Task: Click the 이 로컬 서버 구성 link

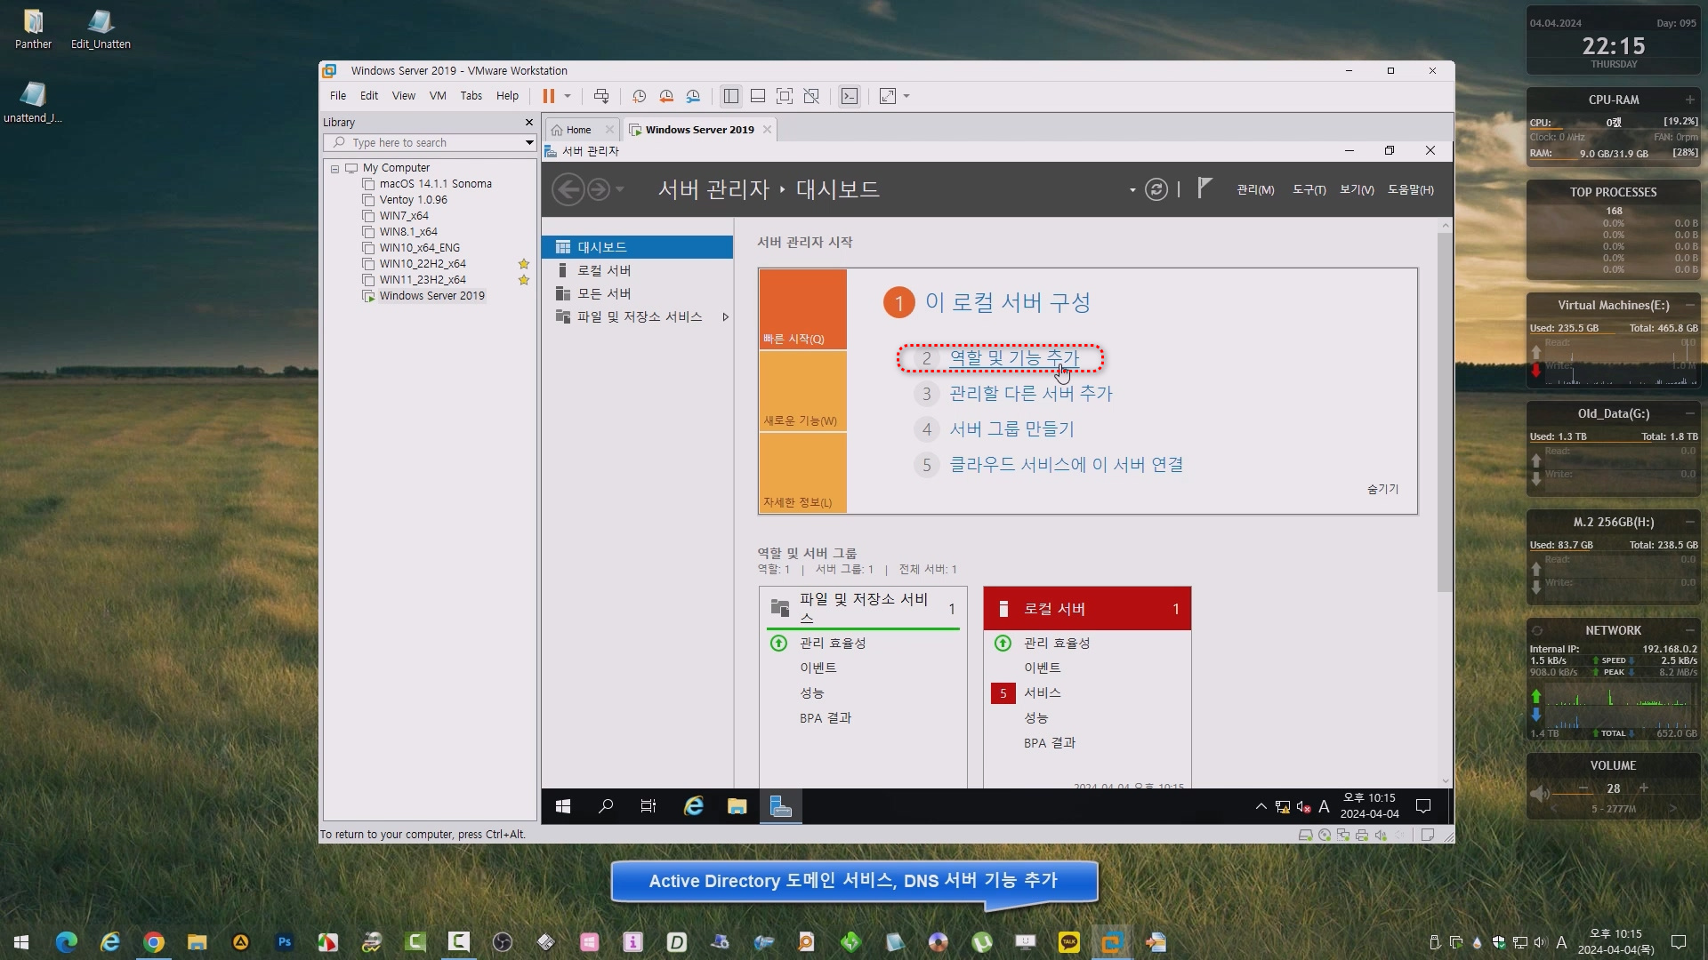Action: [1008, 302]
